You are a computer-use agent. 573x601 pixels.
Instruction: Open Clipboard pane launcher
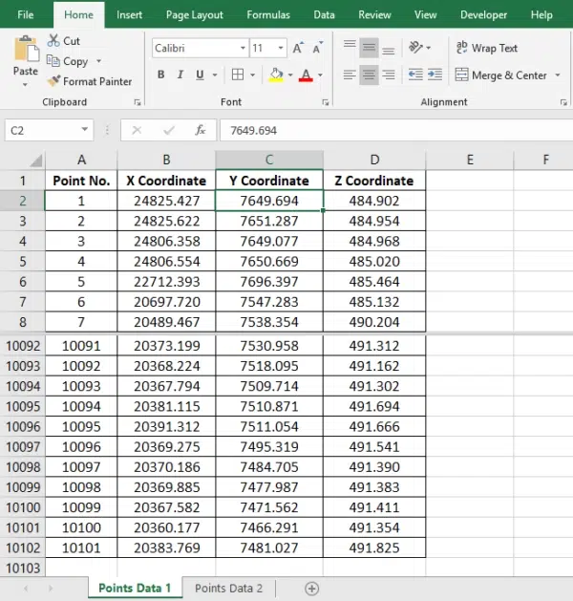[138, 102]
